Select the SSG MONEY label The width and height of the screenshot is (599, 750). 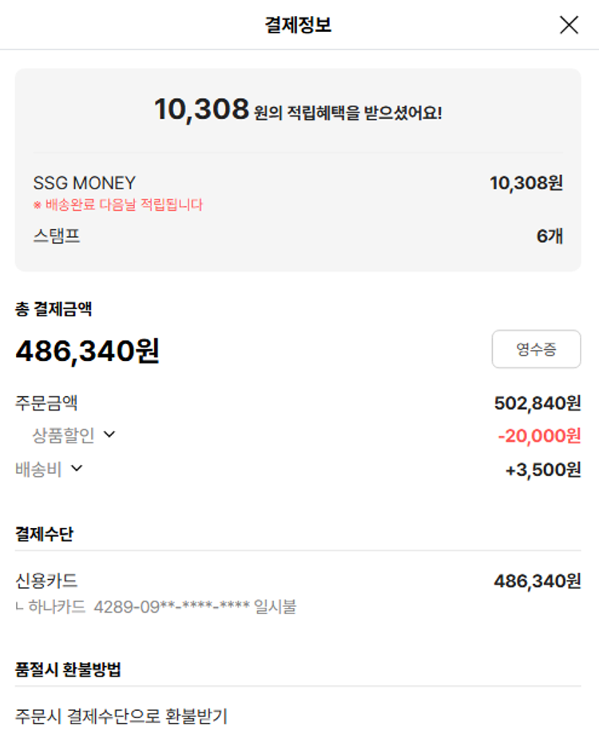85,183
